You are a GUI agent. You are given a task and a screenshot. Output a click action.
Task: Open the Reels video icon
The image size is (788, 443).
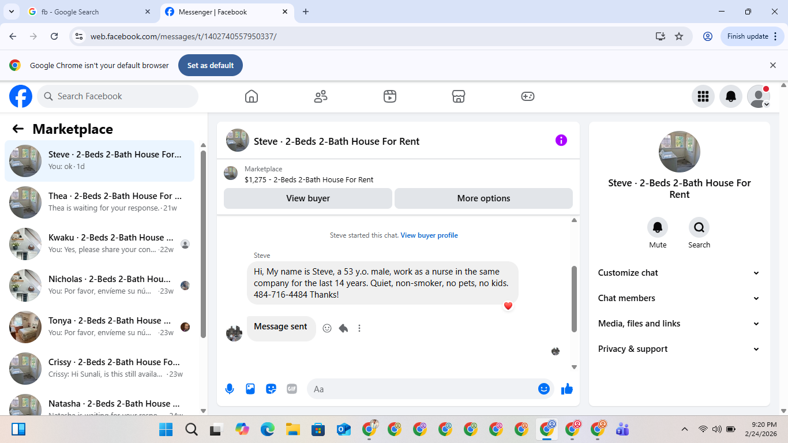click(x=390, y=96)
